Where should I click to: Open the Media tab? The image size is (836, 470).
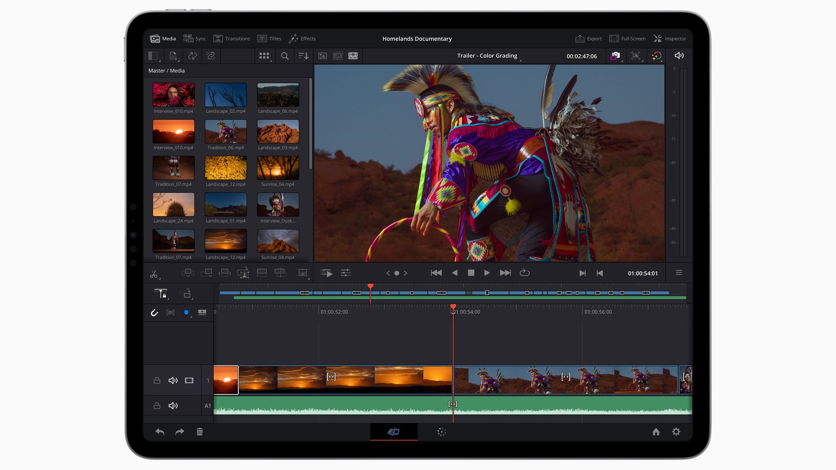point(163,38)
